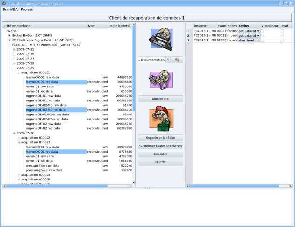
Task: Click the 'taille (Octets)' column header
Action: pyautogui.click(x=119, y=26)
